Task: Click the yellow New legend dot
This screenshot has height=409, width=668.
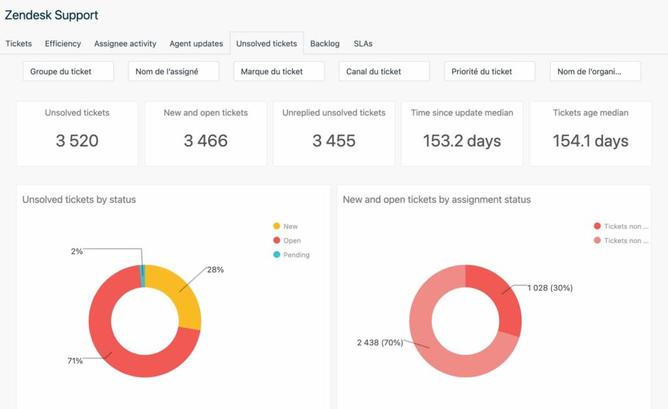Action: (277, 226)
